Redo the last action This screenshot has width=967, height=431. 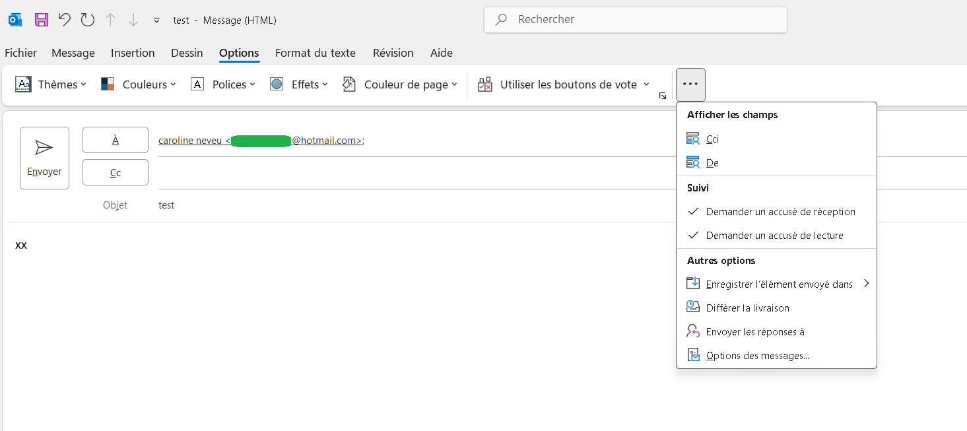click(88, 20)
